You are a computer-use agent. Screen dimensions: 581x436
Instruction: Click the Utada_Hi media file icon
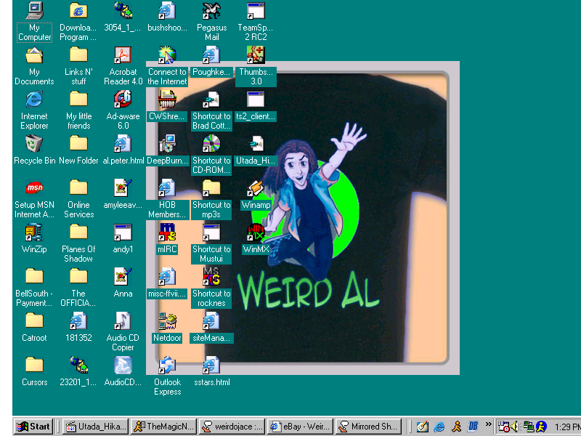(256, 143)
